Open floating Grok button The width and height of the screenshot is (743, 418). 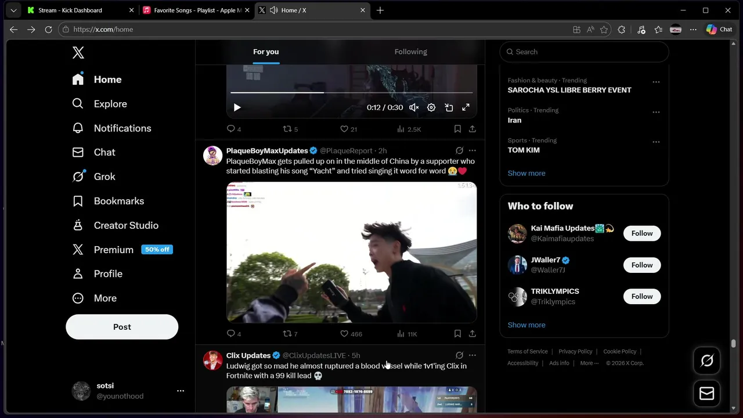tap(707, 361)
